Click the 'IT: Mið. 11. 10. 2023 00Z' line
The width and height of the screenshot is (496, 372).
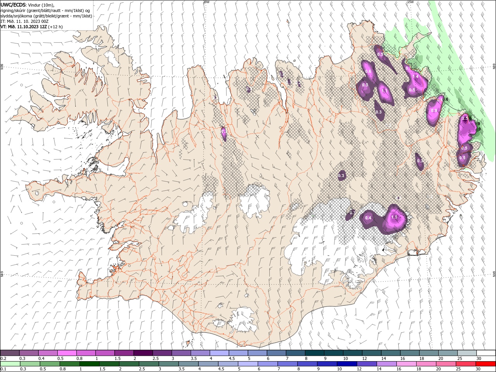click(x=24, y=21)
